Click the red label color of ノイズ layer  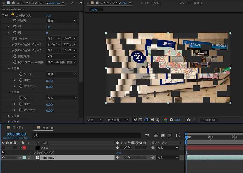(24, 148)
